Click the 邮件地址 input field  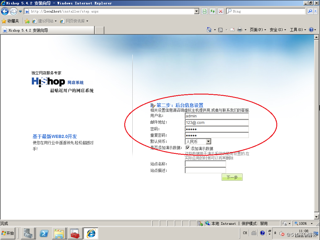(x=217, y=122)
